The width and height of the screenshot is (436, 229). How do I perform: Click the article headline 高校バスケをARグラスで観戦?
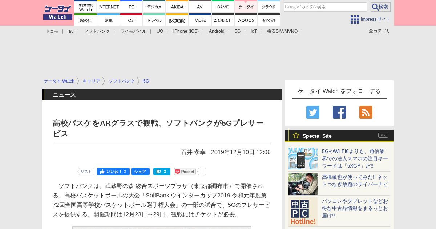158,128
